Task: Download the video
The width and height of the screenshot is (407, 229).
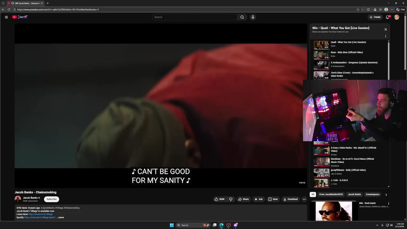Action: [290, 199]
